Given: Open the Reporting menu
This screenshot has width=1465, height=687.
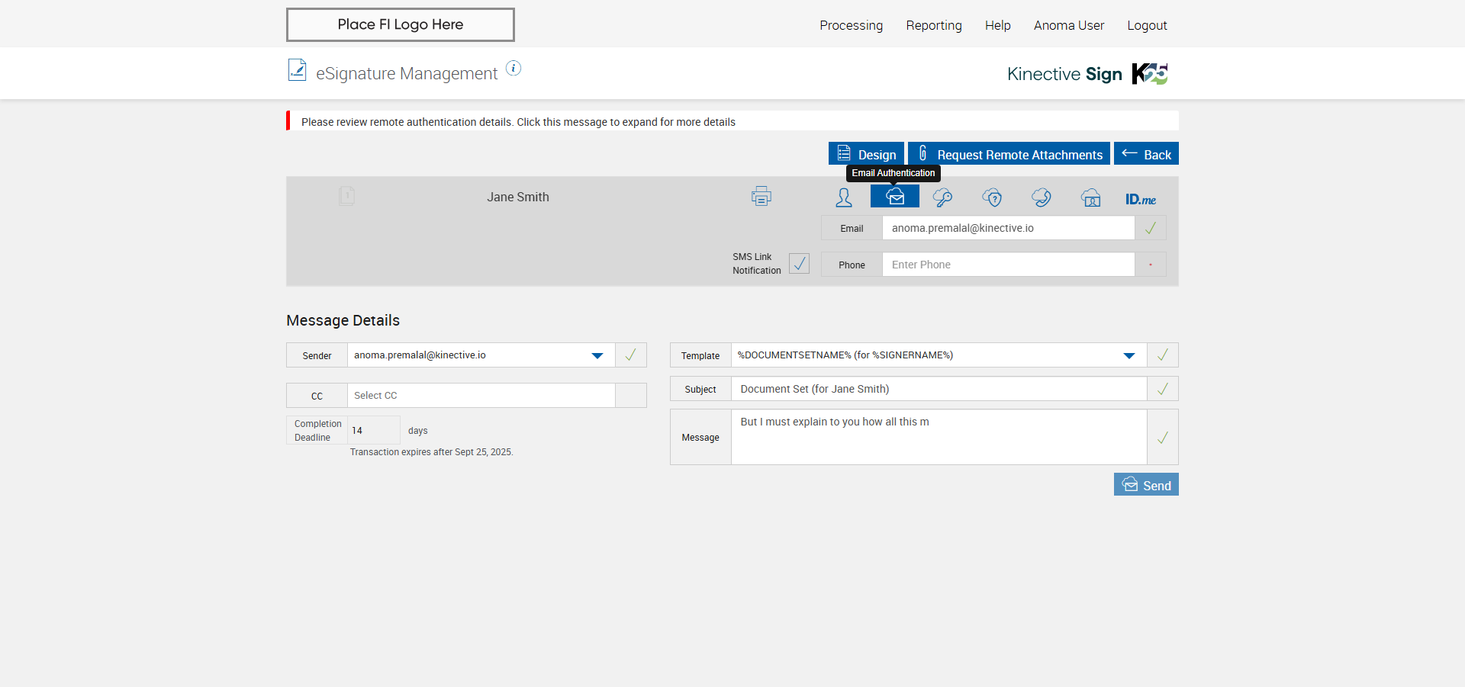Looking at the screenshot, I should tap(933, 25).
